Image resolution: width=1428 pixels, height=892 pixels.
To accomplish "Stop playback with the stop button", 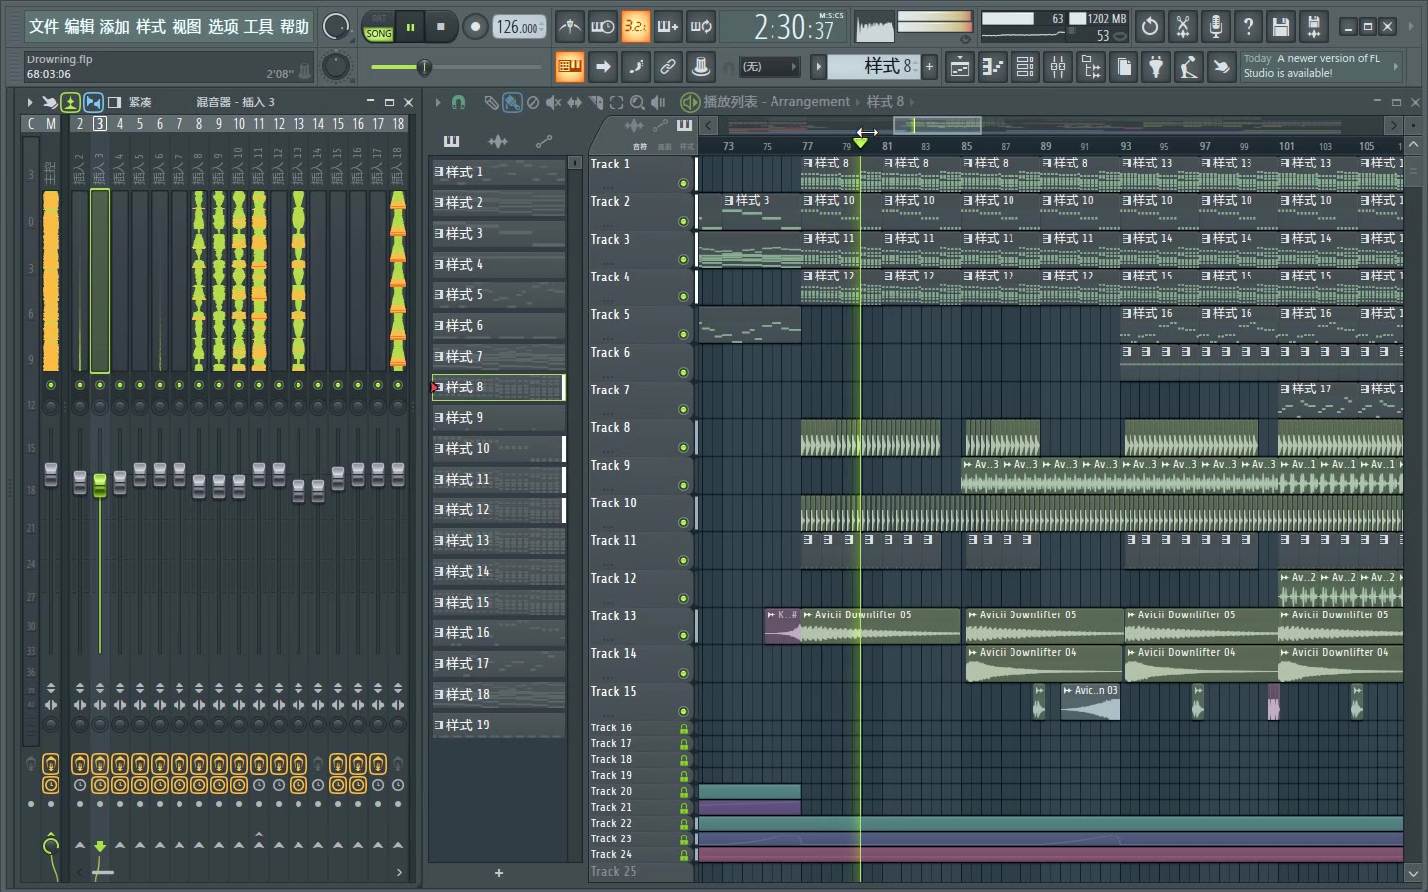I will pos(441,27).
